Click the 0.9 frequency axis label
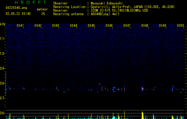 (3, 68)
